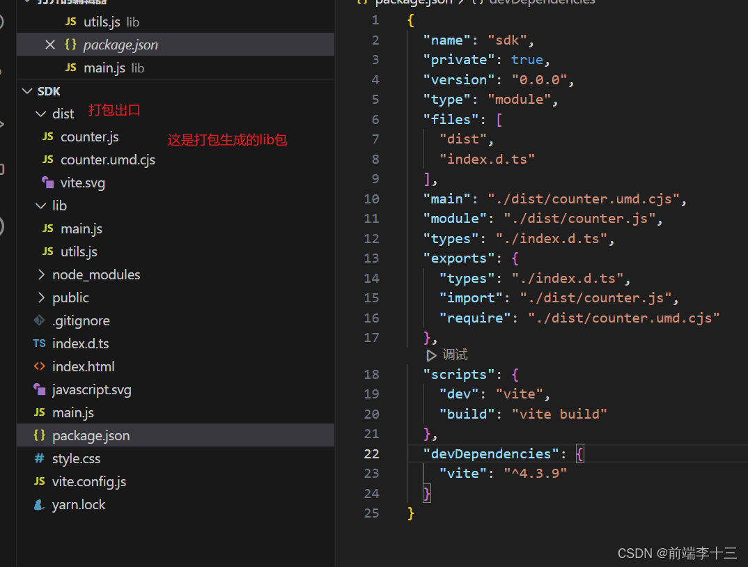Viewport: 748px width, 567px height.
Task: Collapse the dist folder chevron
Action: tap(41, 114)
